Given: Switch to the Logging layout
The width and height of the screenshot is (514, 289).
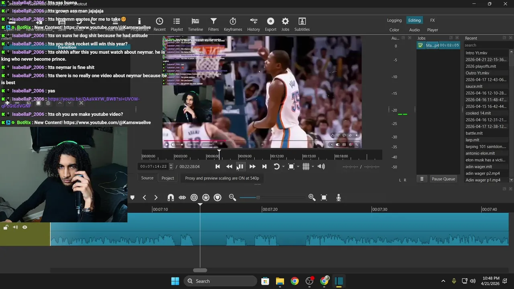Looking at the screenshot, I should [x=394, y=20].
